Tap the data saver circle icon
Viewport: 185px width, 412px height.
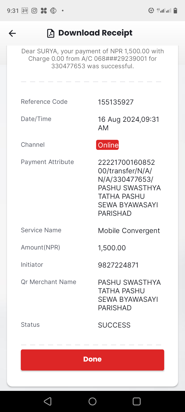click(151, 11)
